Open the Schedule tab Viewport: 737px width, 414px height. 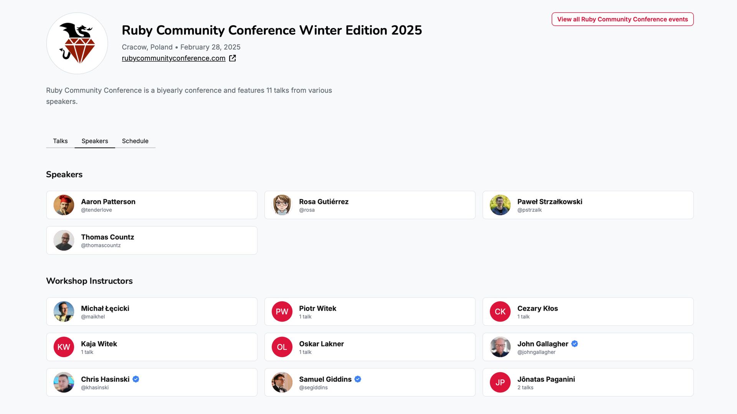tap(135, 141)
